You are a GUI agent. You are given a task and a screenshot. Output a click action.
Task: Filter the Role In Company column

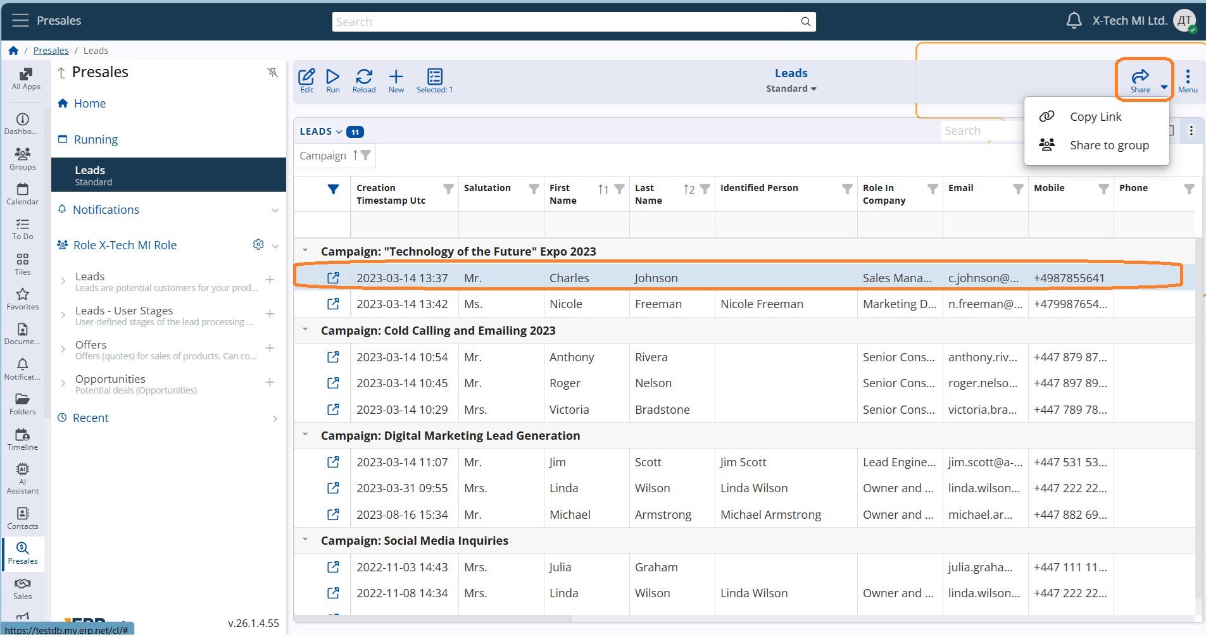(x=933, y=189)
